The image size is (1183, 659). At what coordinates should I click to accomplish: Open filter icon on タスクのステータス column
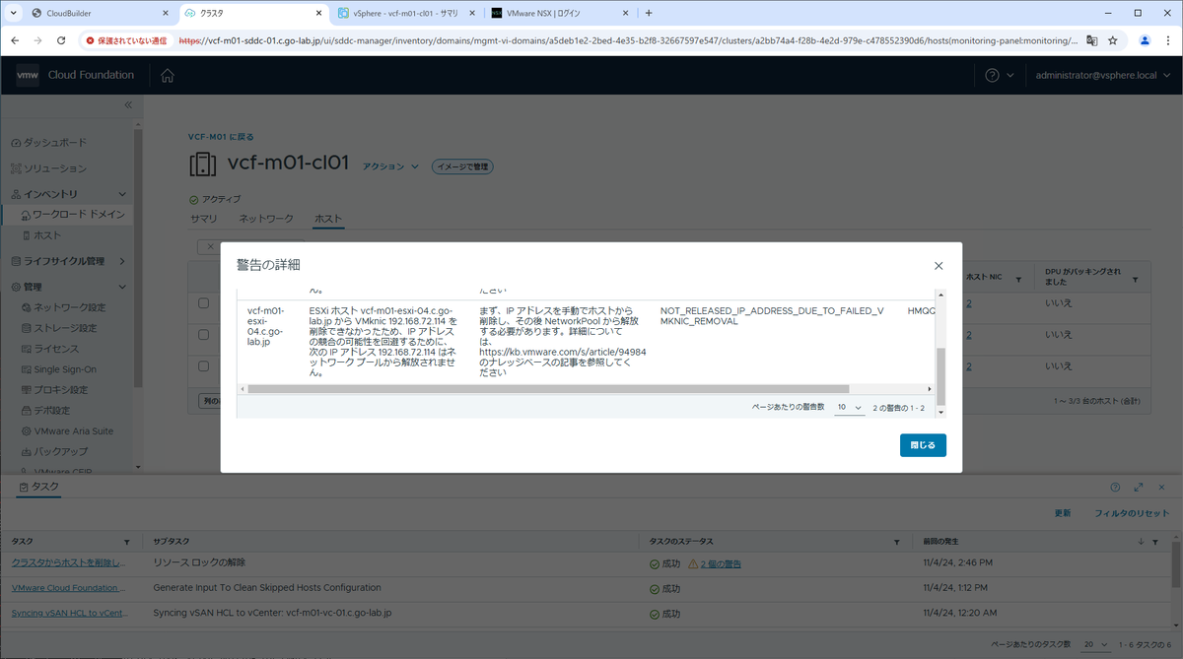[x=896, y=543]
